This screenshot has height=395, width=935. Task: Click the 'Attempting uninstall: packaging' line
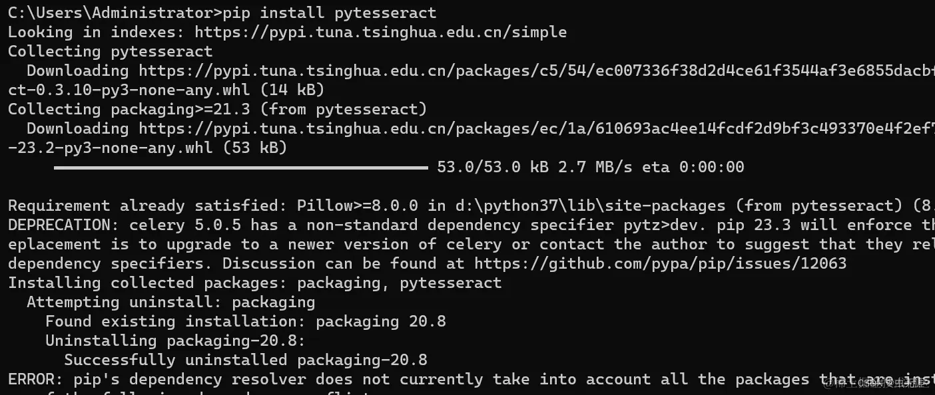point(170,302)
